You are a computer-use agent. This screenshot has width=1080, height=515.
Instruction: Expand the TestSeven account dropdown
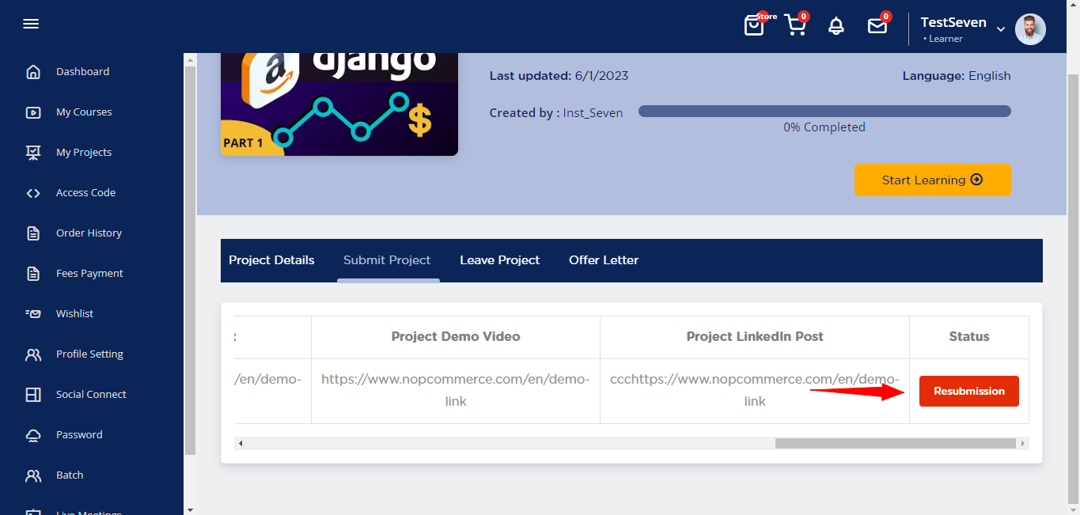point(1001,29)
